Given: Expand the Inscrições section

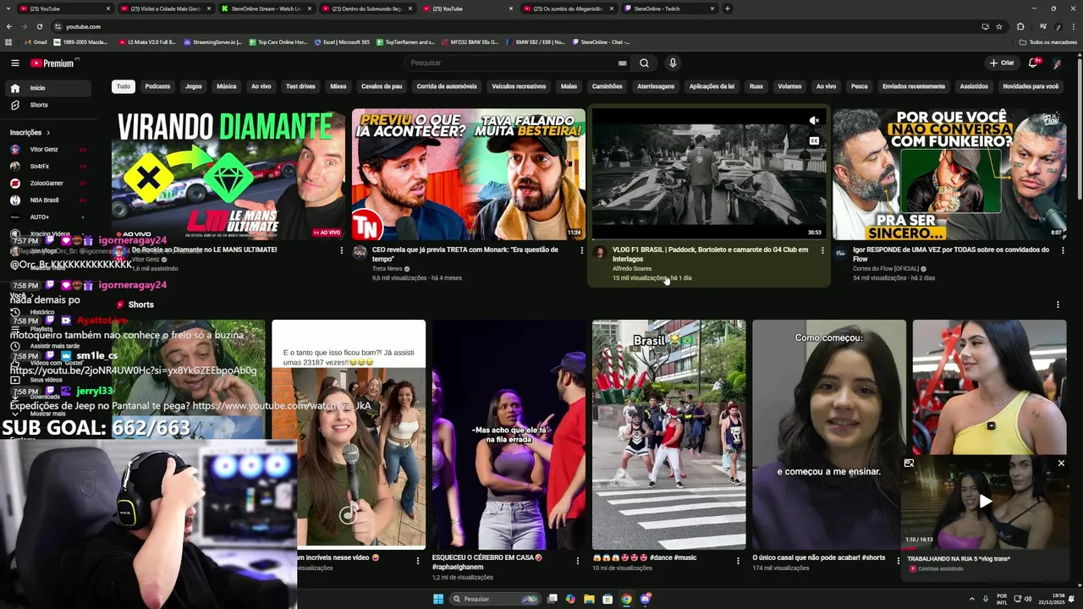Looking at the screenshot, I should point(30,133).
